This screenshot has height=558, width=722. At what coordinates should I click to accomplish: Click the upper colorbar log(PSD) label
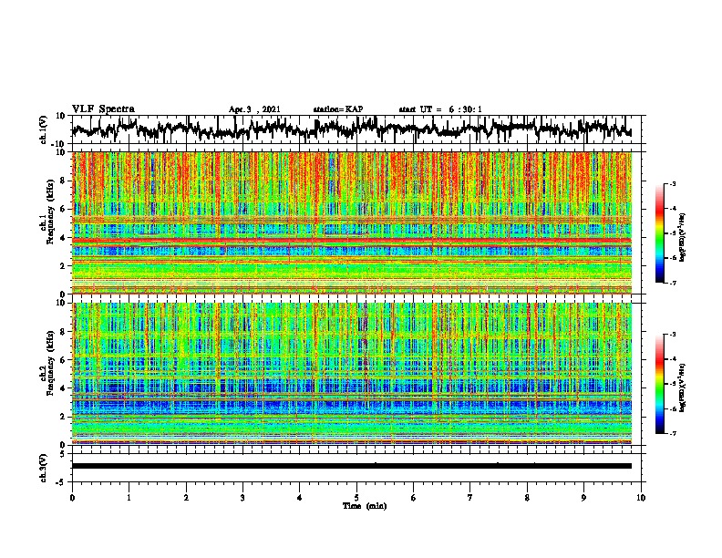click(683, 237)
